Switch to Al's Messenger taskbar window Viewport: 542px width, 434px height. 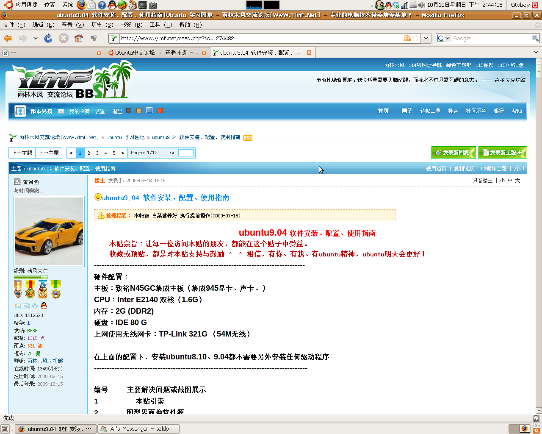coord(139,429)
